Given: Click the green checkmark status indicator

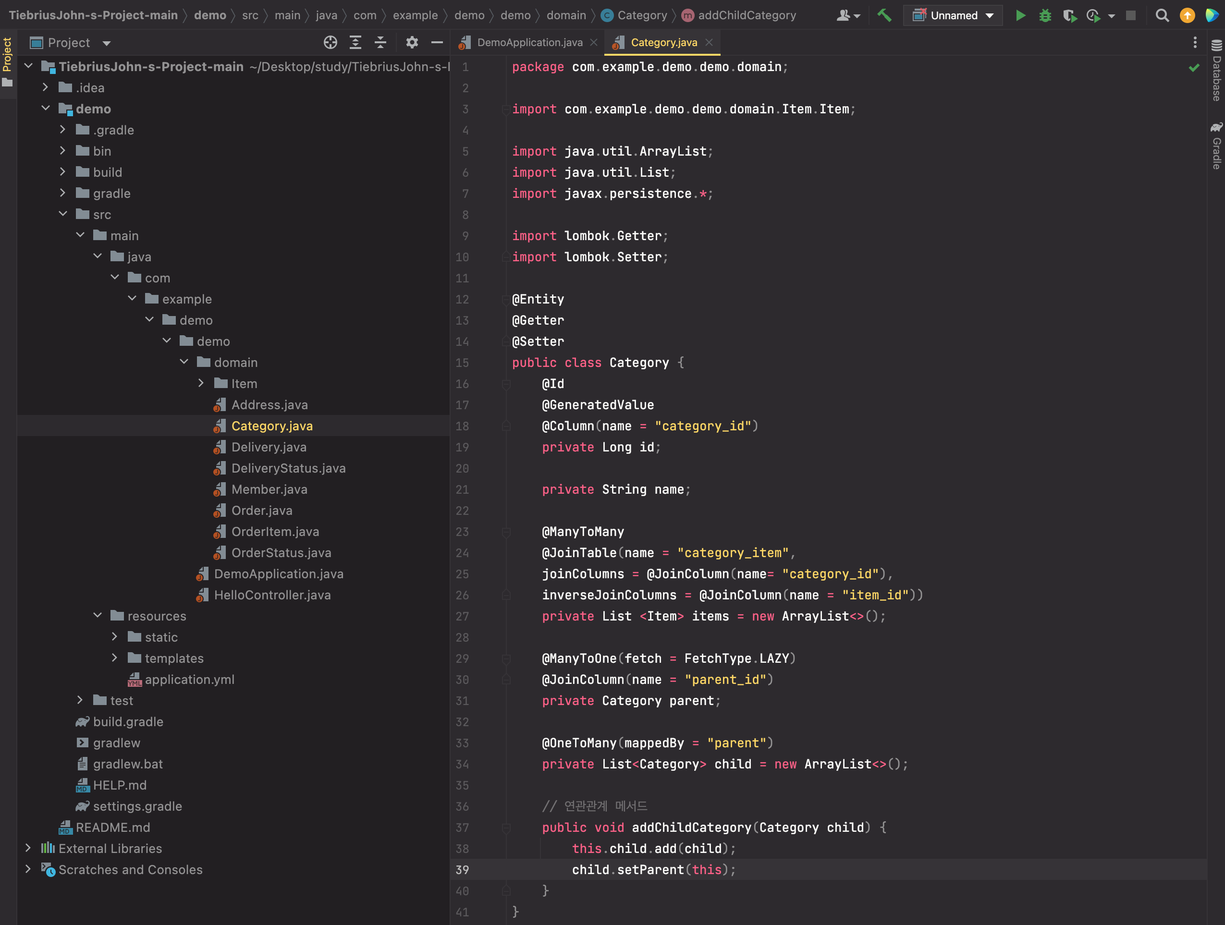Looking at the screenshot, I should point(1194,67).
